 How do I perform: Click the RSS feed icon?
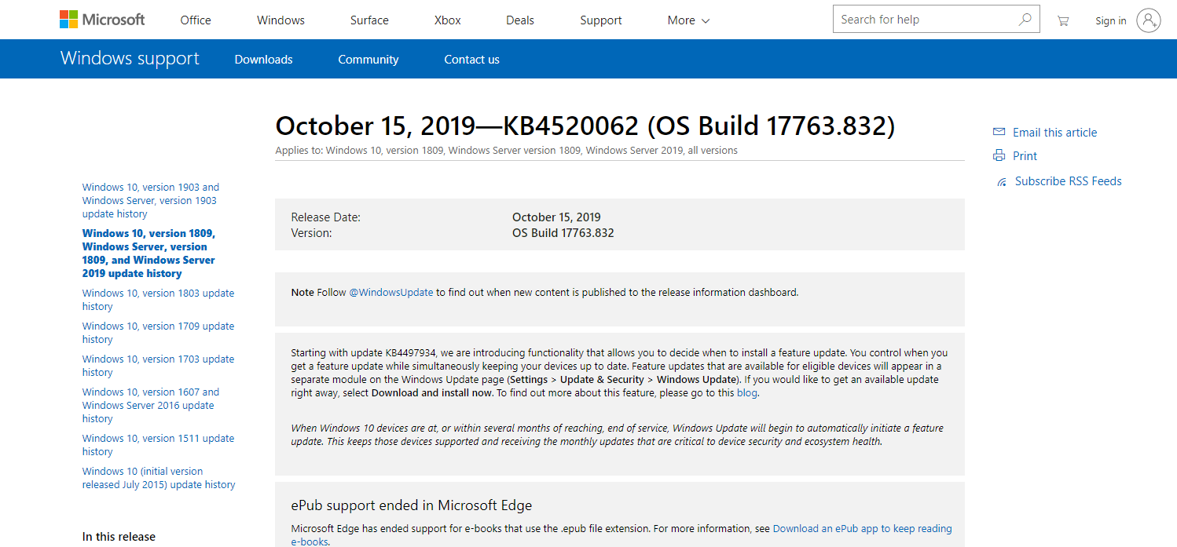coord(1001,182)
